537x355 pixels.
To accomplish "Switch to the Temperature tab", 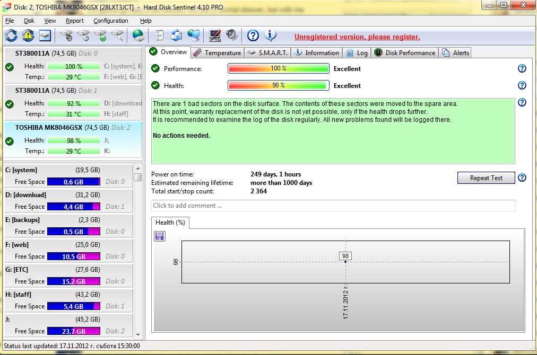I will 217,52.
